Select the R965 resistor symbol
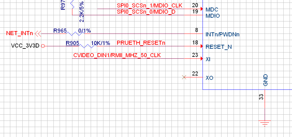 point(75,34)
